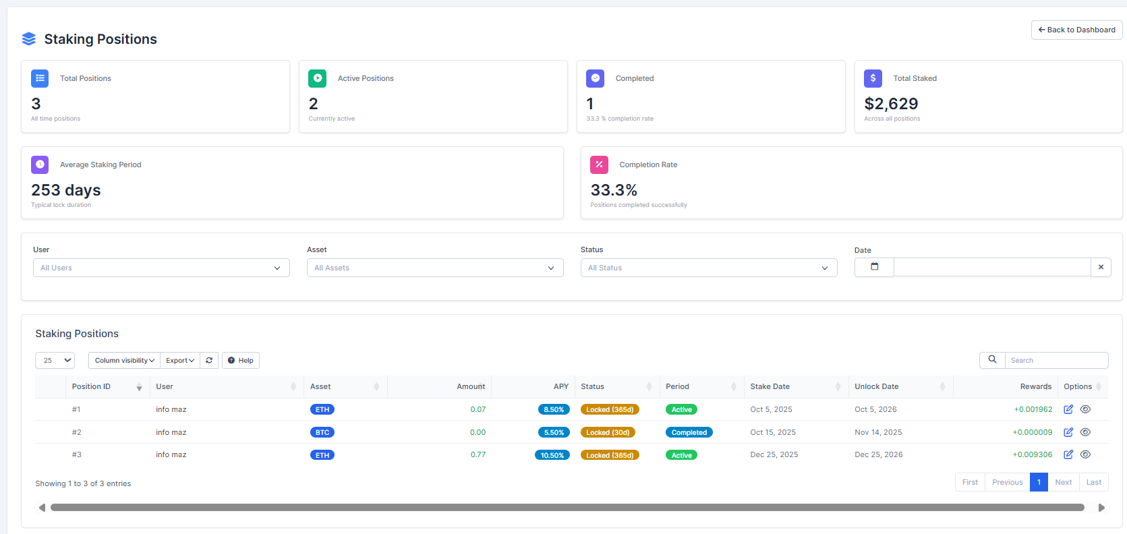This screenshot has width=1127, height=534.
Task: View position #2 details via eye icon
Action: pos(1085,432)
